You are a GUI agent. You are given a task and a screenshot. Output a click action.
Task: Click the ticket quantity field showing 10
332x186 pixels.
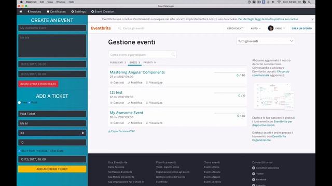click(52, 143)
